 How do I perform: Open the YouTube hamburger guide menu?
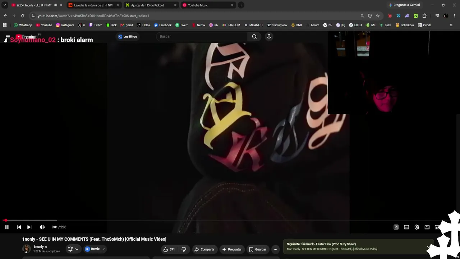tap(7, 37)
